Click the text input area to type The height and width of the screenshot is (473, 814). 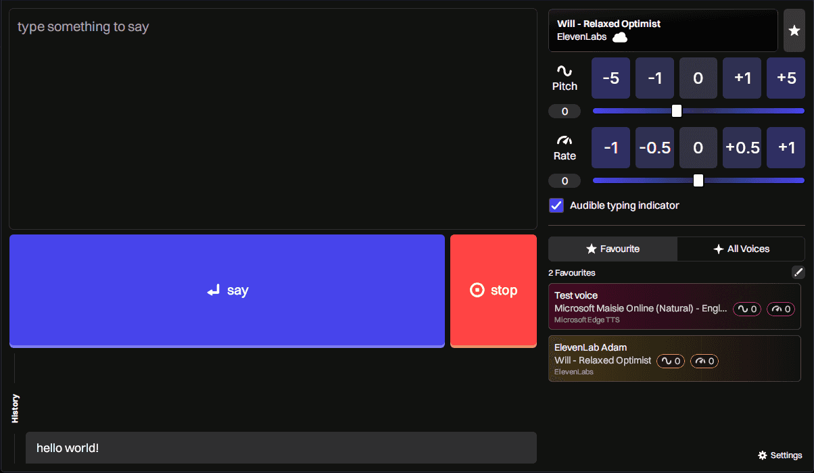(x=272, y=118)
